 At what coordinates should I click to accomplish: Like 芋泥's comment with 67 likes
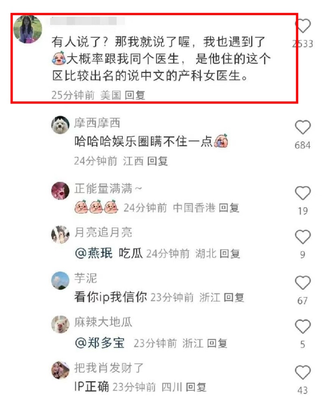(303, 283)
